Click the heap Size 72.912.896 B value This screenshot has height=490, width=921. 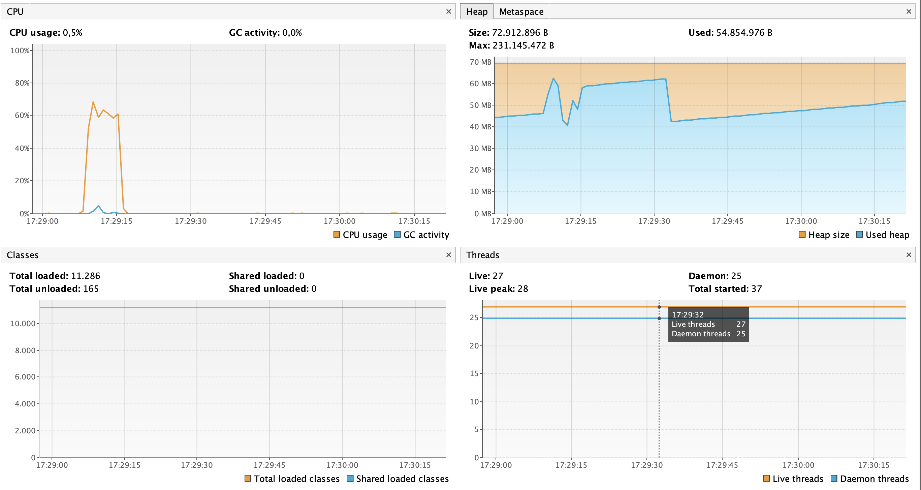(x=520, y=33)
